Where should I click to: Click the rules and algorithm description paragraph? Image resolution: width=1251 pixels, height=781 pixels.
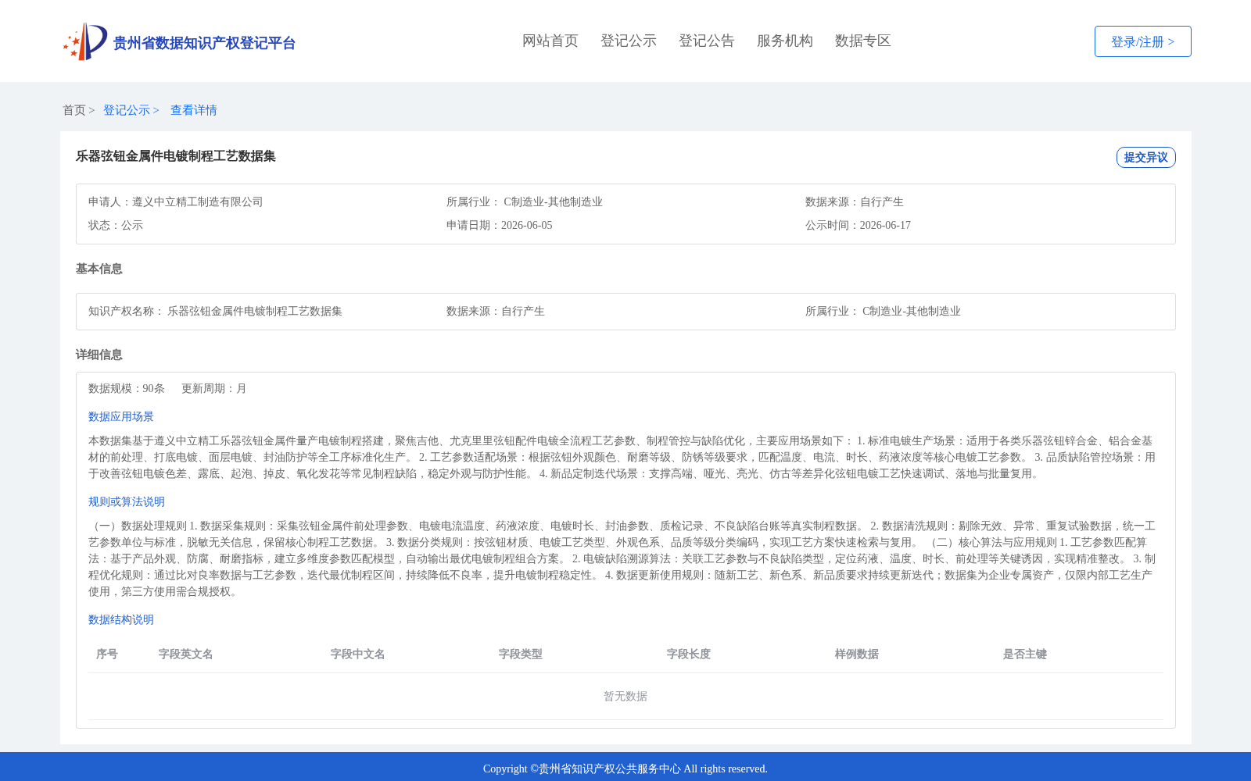point(622,558)
